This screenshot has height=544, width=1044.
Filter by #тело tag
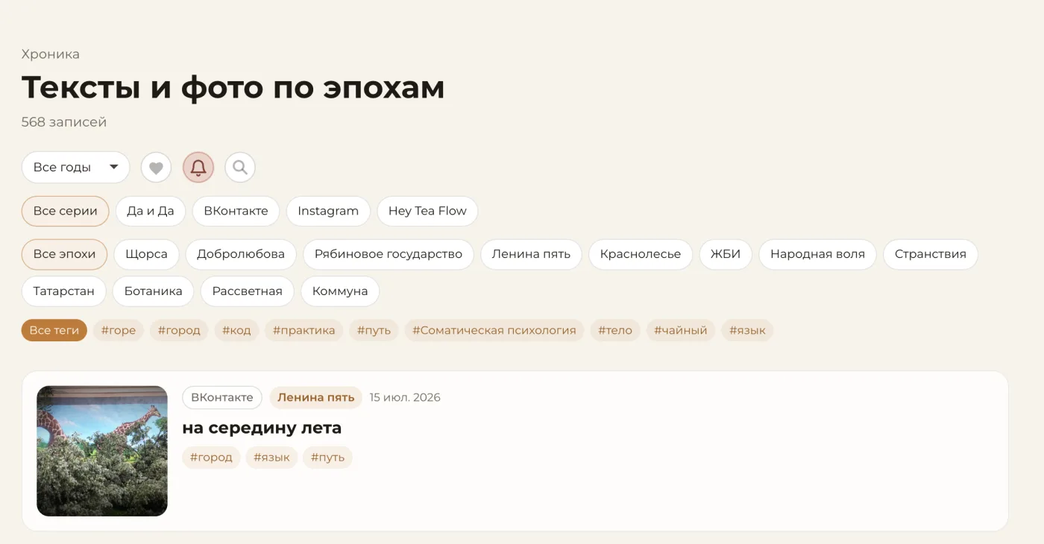(615, 330)
